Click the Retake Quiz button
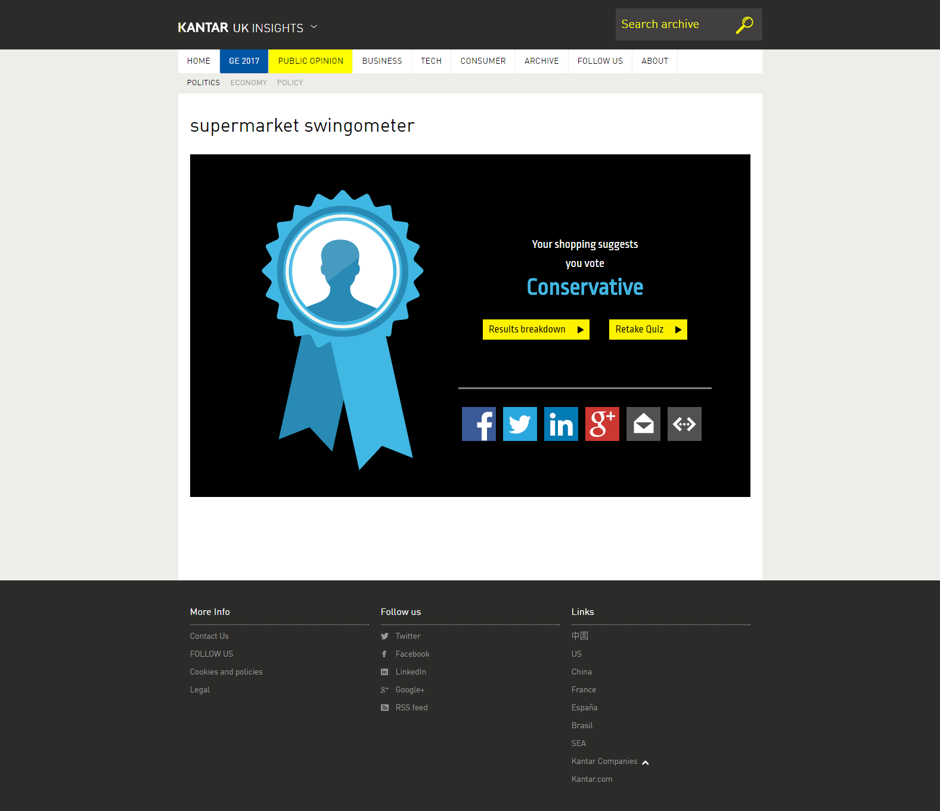 (648, 330)
